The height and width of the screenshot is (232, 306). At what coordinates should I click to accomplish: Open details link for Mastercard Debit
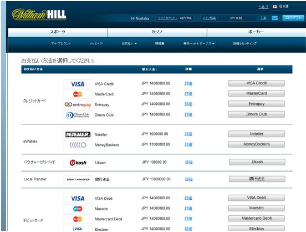point(188,219)
